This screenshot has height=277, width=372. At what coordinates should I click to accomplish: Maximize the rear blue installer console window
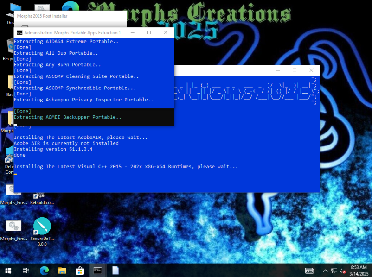pos(295,70)
